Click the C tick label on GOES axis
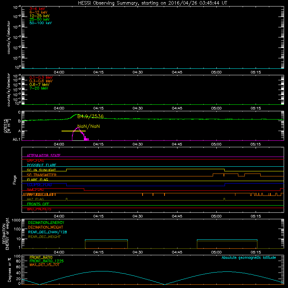Screen dimensions: 288x288 pyautogui.click(x=19, y=112)
